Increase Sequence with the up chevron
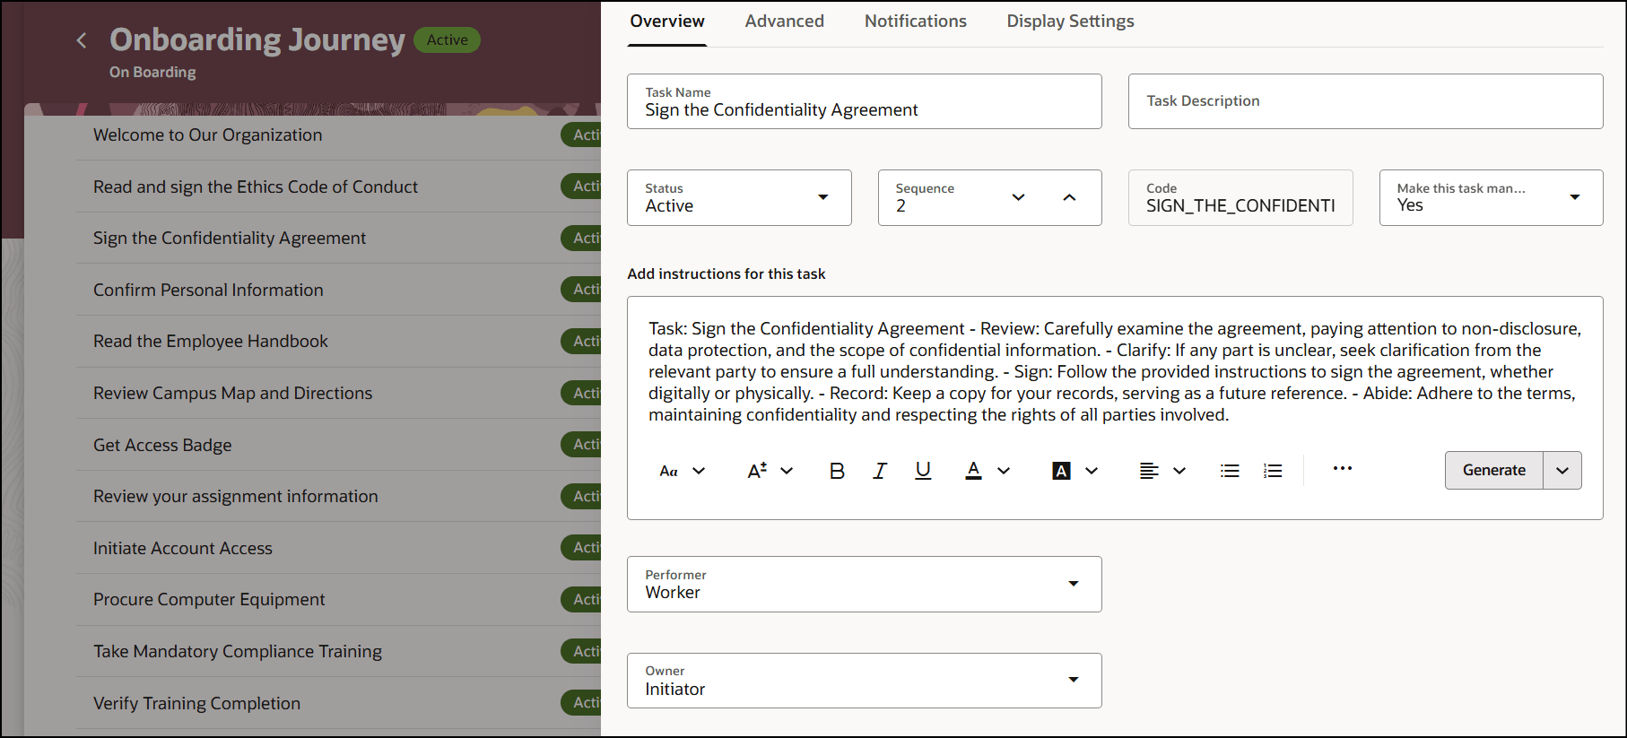 tap(1069, 197)
